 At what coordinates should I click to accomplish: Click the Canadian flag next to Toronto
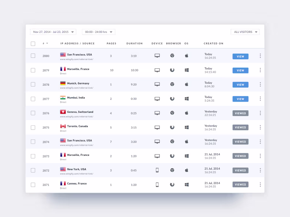coord(63,126)
